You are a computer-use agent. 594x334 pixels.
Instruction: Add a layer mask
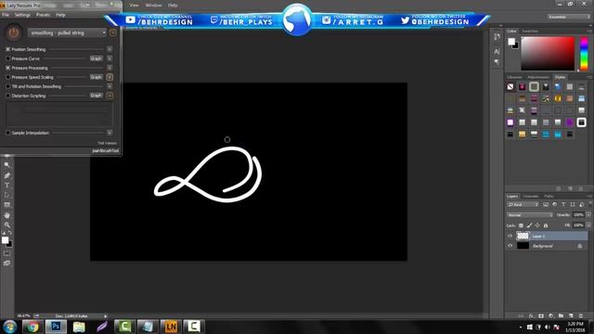(541, 315)
